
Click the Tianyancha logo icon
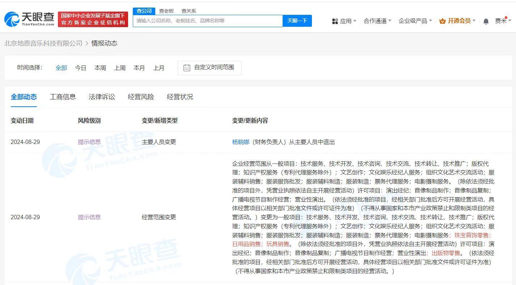pyautogui.click(x=12, y=19)
